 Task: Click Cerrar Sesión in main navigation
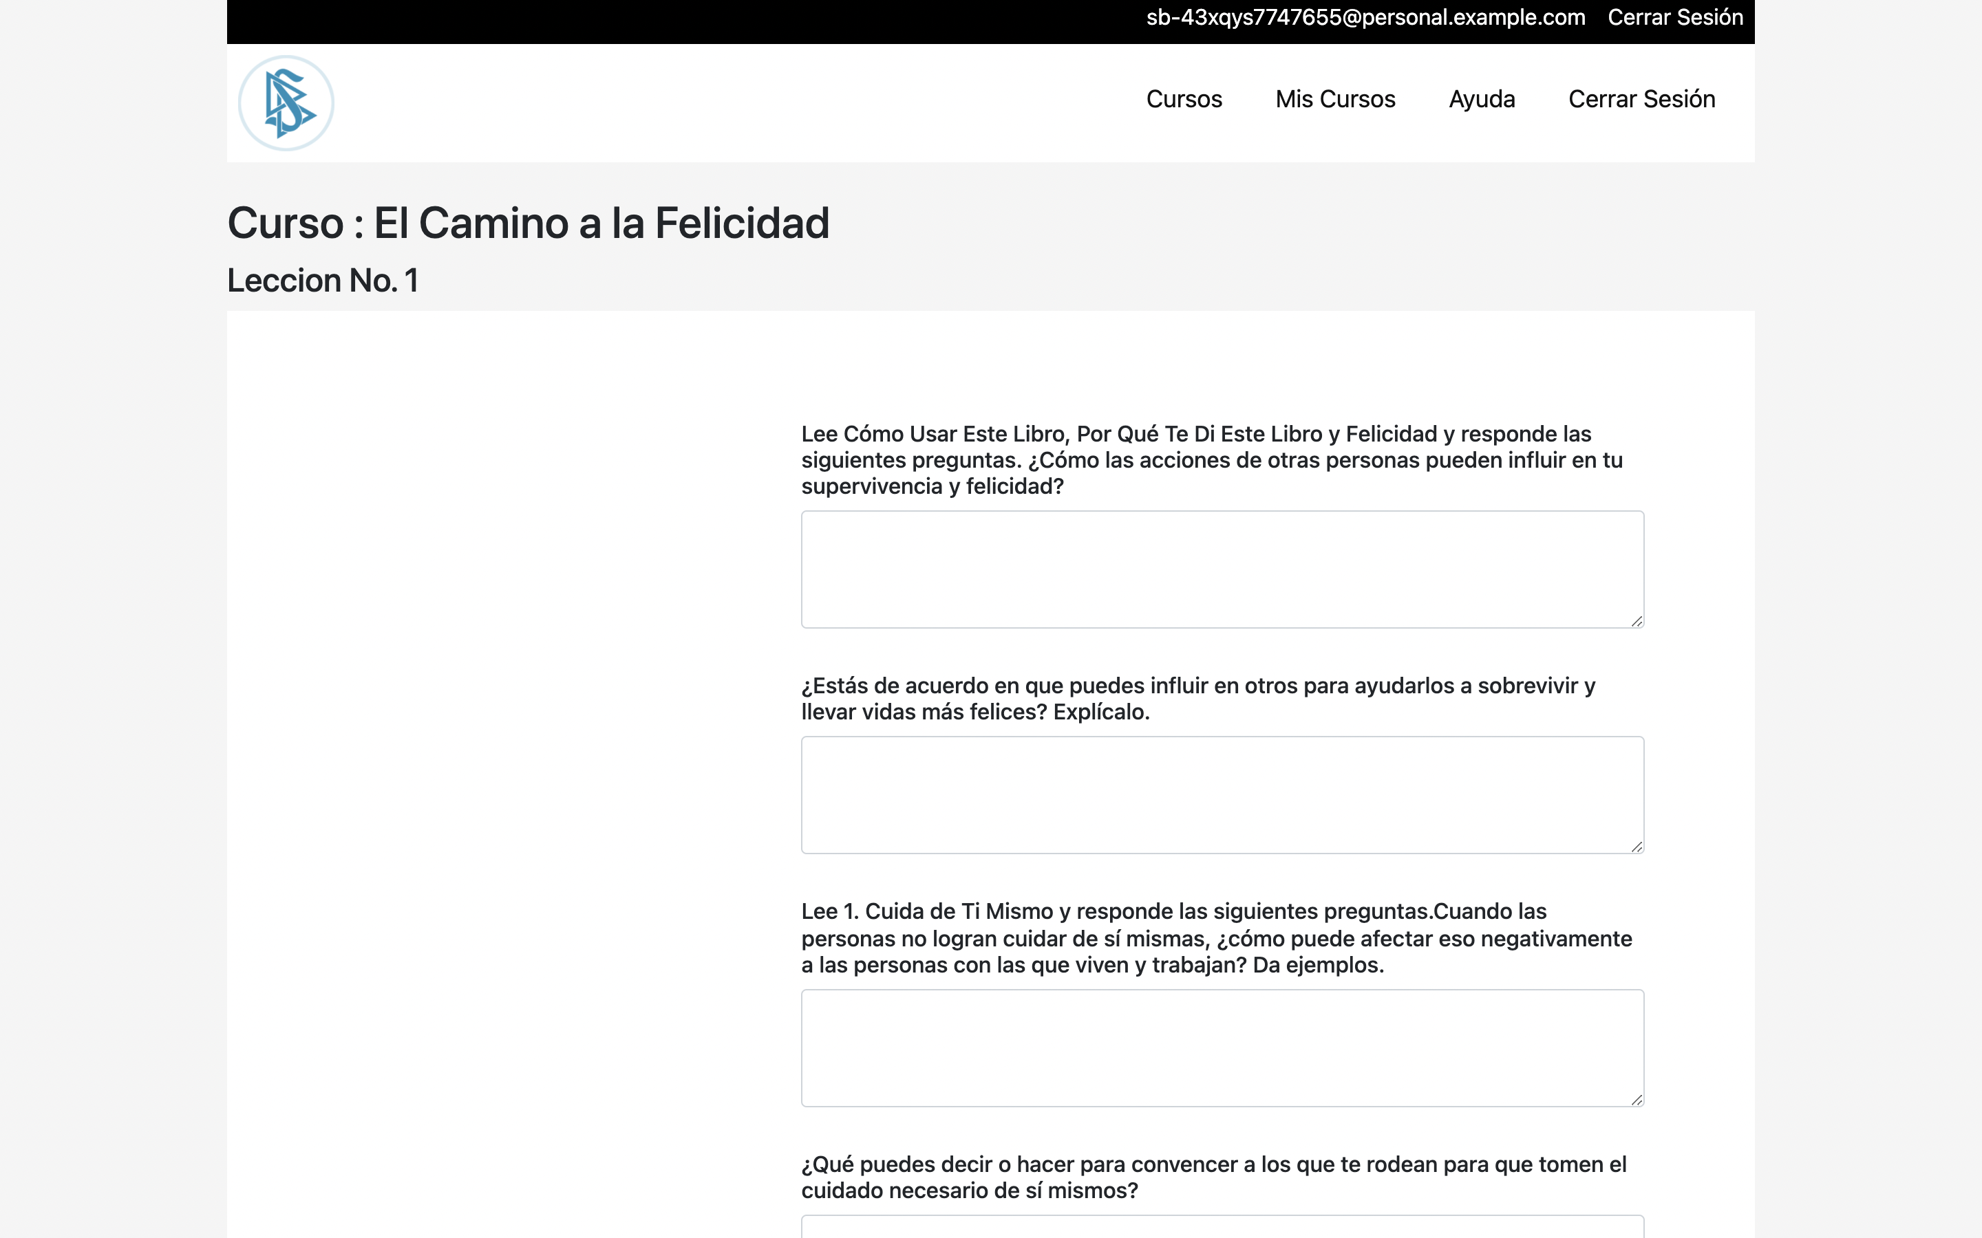(x=1641, y=99)
